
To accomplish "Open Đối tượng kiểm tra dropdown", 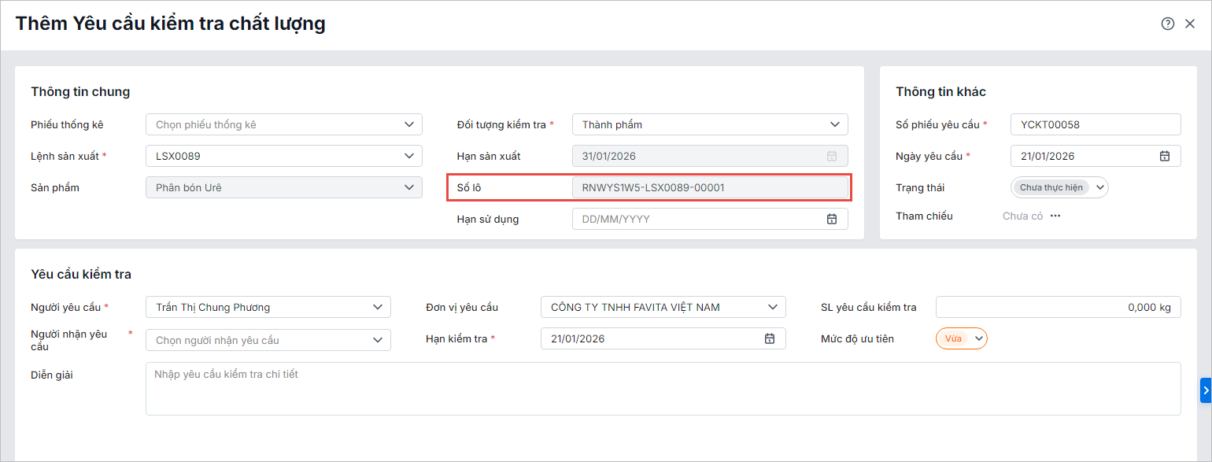I will [x=834, y=124].
